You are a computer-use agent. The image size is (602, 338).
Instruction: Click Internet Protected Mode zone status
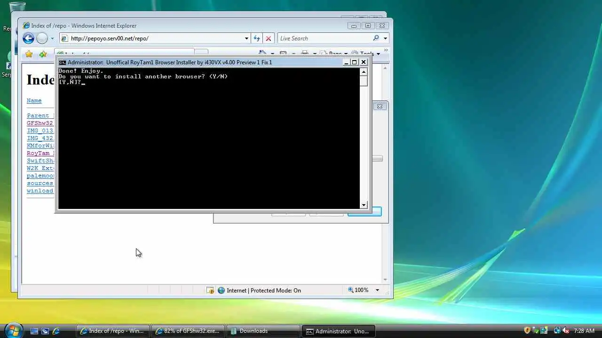point(259,291)
